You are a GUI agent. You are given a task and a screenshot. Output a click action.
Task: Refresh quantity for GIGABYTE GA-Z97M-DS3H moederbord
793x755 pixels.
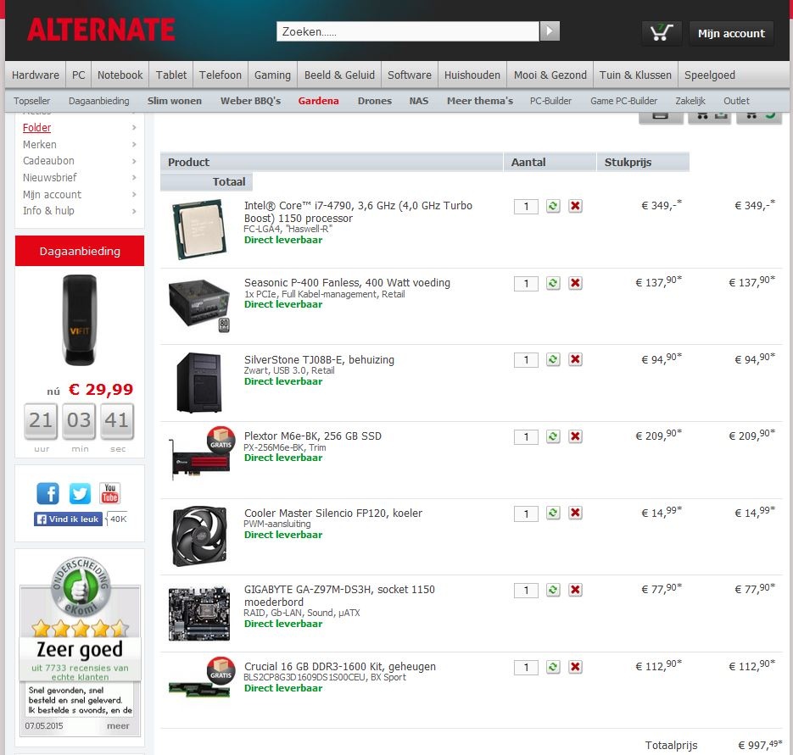tap(553, 590)
